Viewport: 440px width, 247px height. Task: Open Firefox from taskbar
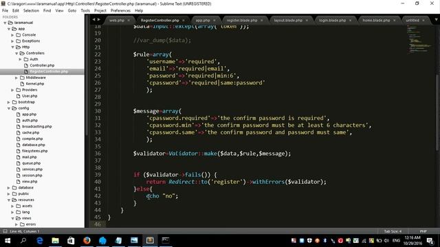87,241
